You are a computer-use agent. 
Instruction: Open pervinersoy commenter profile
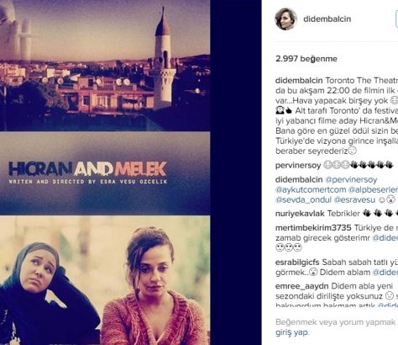(298, 165)
